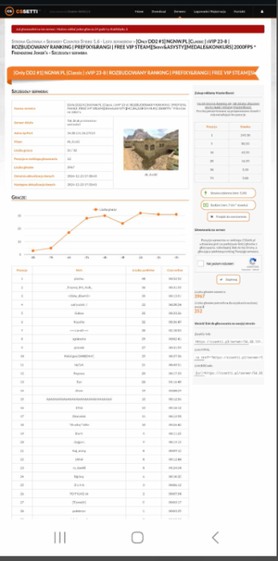Open the Kontakt menu item
The image size is (278, 561).
coord(239,11)
